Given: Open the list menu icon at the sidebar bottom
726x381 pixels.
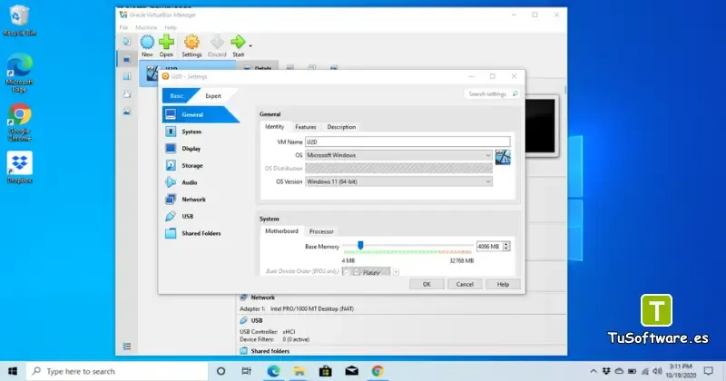Looking at the screenshot, I should pyautogui.click(x=127, y=347).
